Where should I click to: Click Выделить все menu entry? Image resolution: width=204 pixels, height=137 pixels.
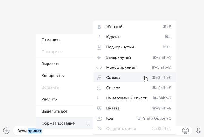point(54,111)
